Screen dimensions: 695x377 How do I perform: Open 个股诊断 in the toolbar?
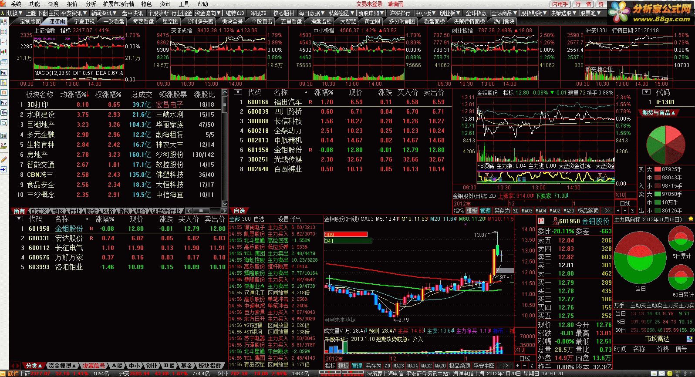click(x=158, y=13)
